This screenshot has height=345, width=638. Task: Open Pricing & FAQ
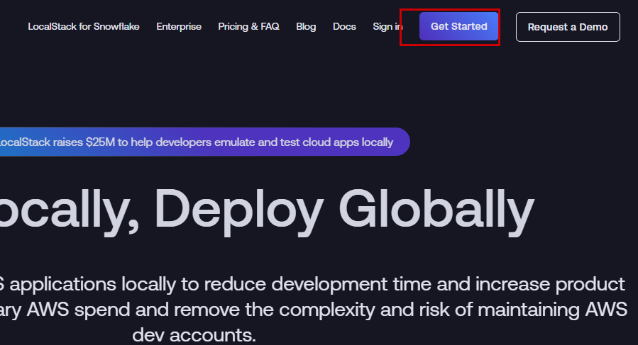(x=248, y=26)
